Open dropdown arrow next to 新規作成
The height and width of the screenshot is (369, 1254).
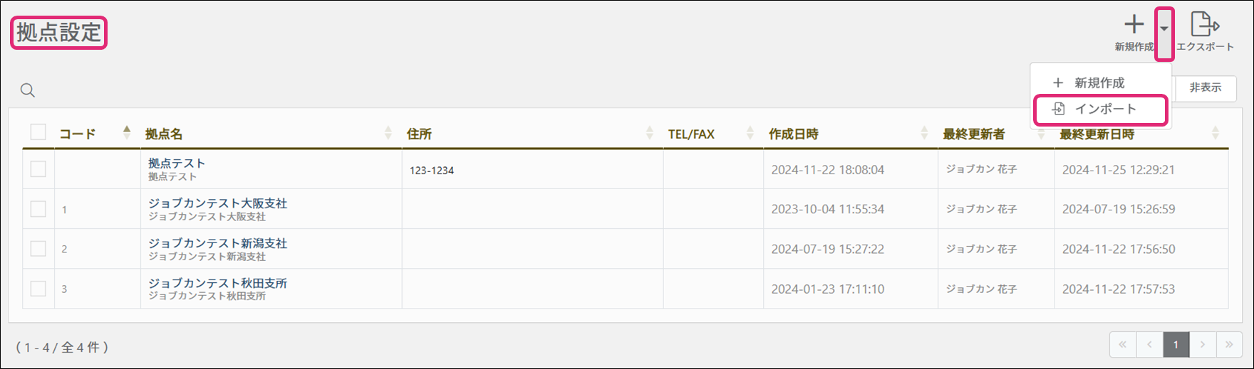(1164, 30)
